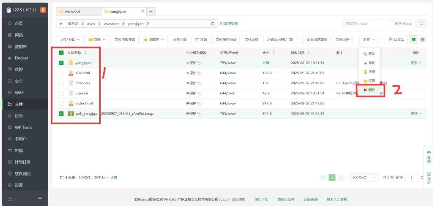
Task: Click the search magnifier button
Action: pos(422,24)
